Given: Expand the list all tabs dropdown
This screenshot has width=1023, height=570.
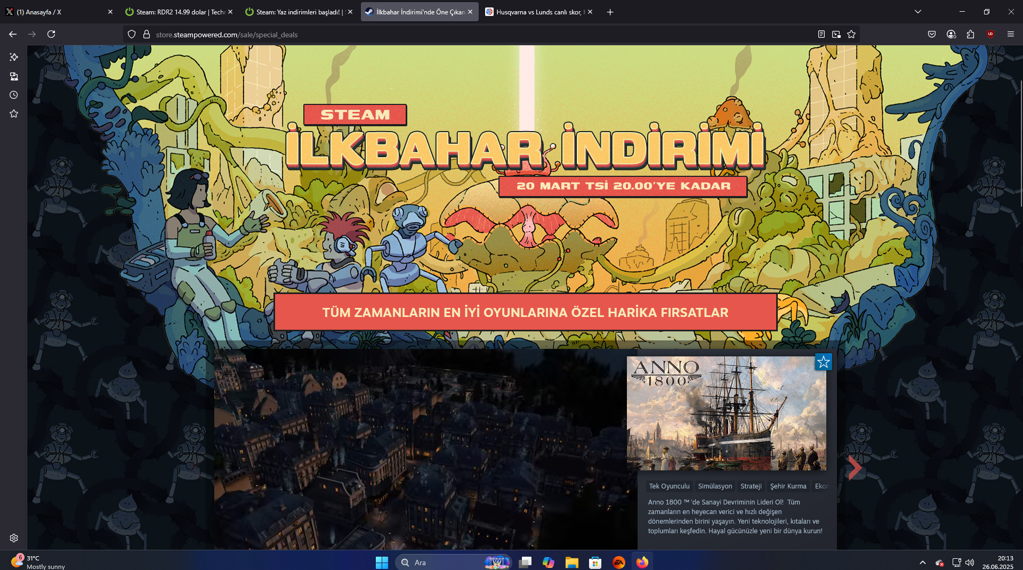Looking at the screenshot, I should coord(918,12).
